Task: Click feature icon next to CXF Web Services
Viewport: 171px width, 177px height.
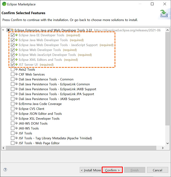Action: point(17,74)
